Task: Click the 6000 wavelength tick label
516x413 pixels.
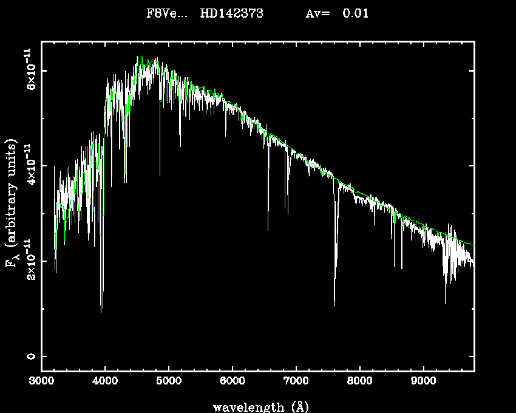Action: point(233,382)
